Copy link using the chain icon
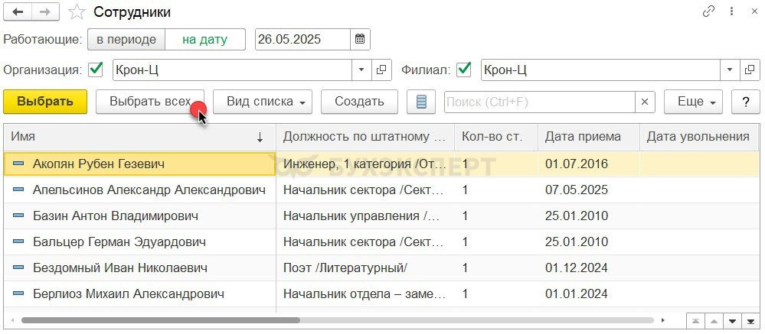 pyautogui.click(x=708, y=12)
